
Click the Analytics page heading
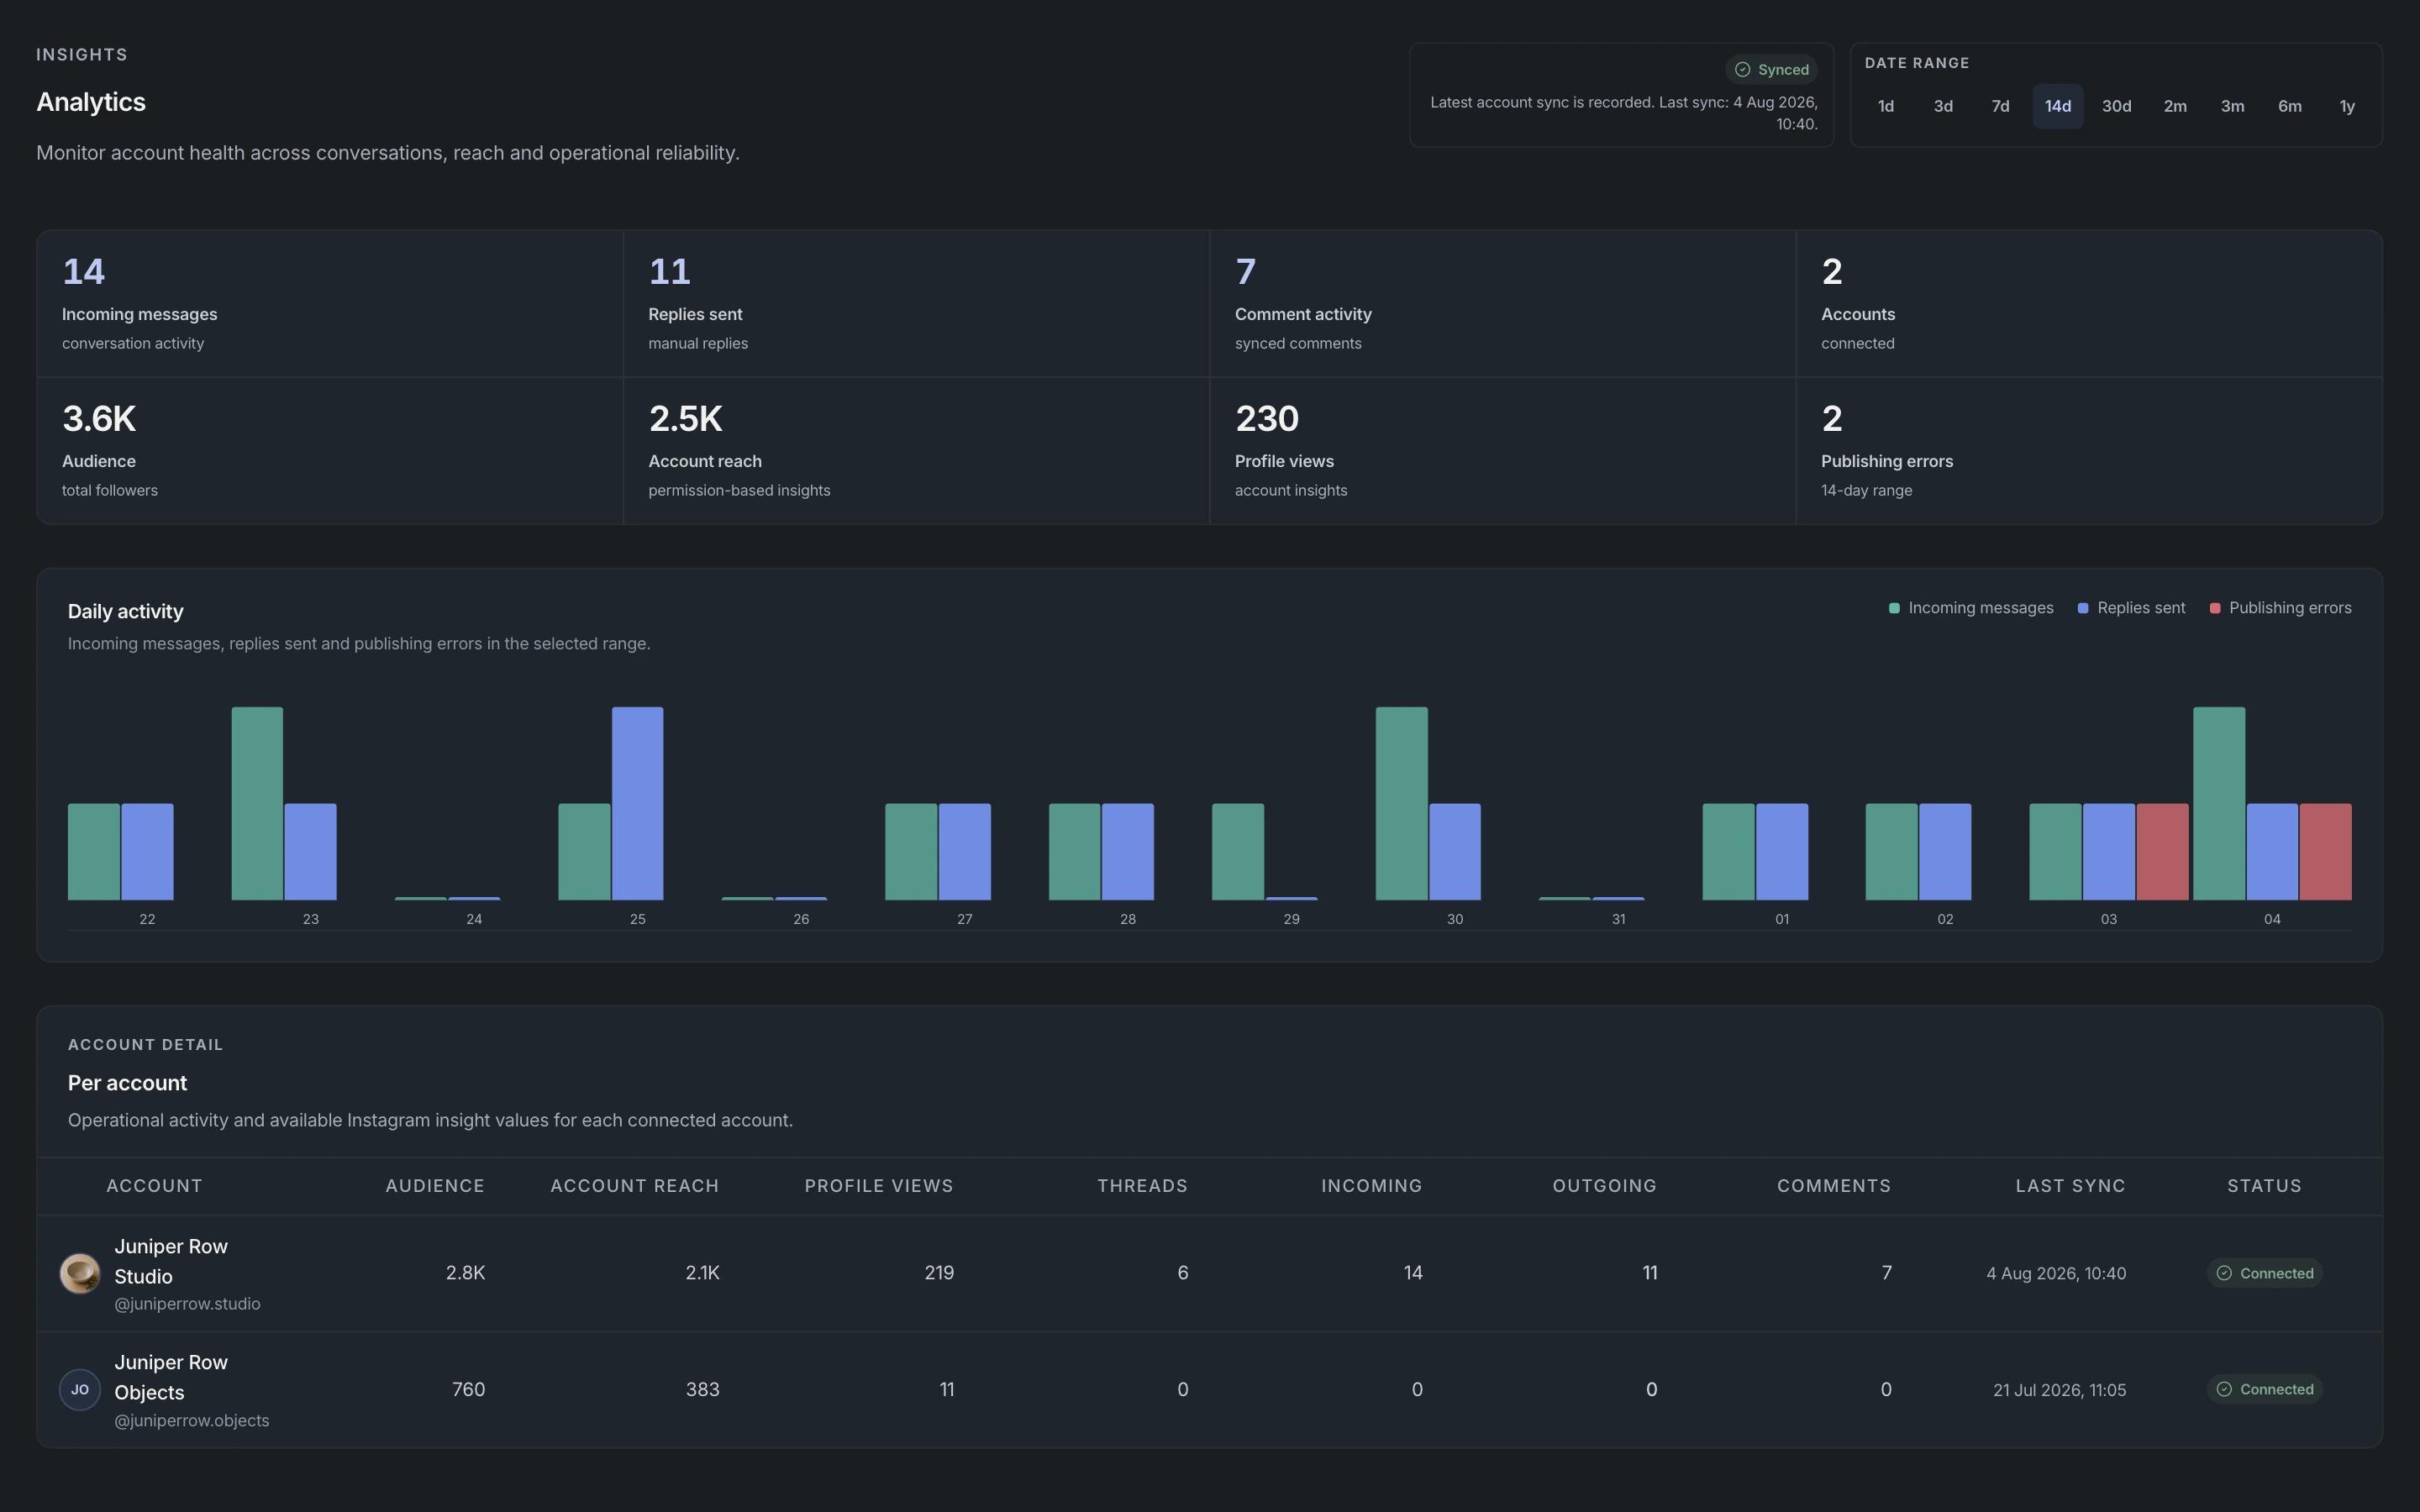(x=91, y=102)
